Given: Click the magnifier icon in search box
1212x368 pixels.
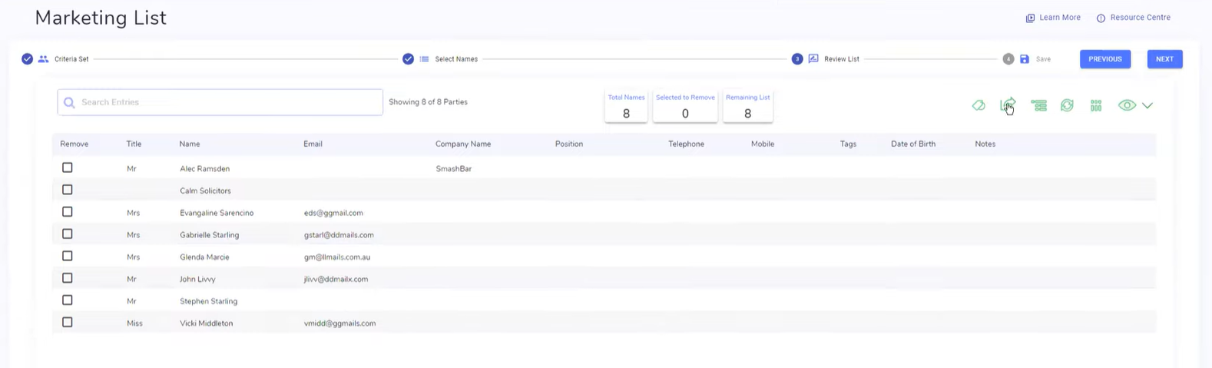Looking at the screenshot, I should tap(69, 102).
